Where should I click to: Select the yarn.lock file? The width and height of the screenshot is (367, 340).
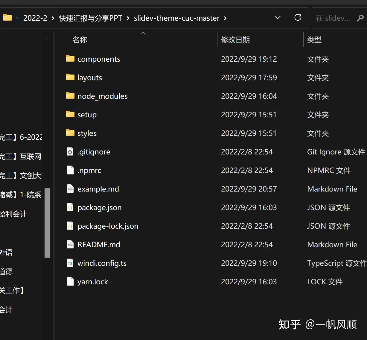tap(93, 282)
